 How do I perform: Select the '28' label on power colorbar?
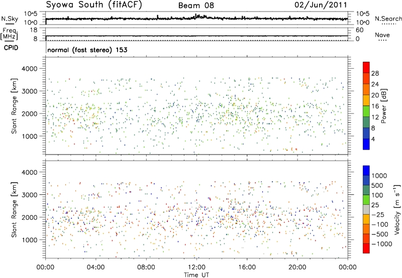pos(375,73)
